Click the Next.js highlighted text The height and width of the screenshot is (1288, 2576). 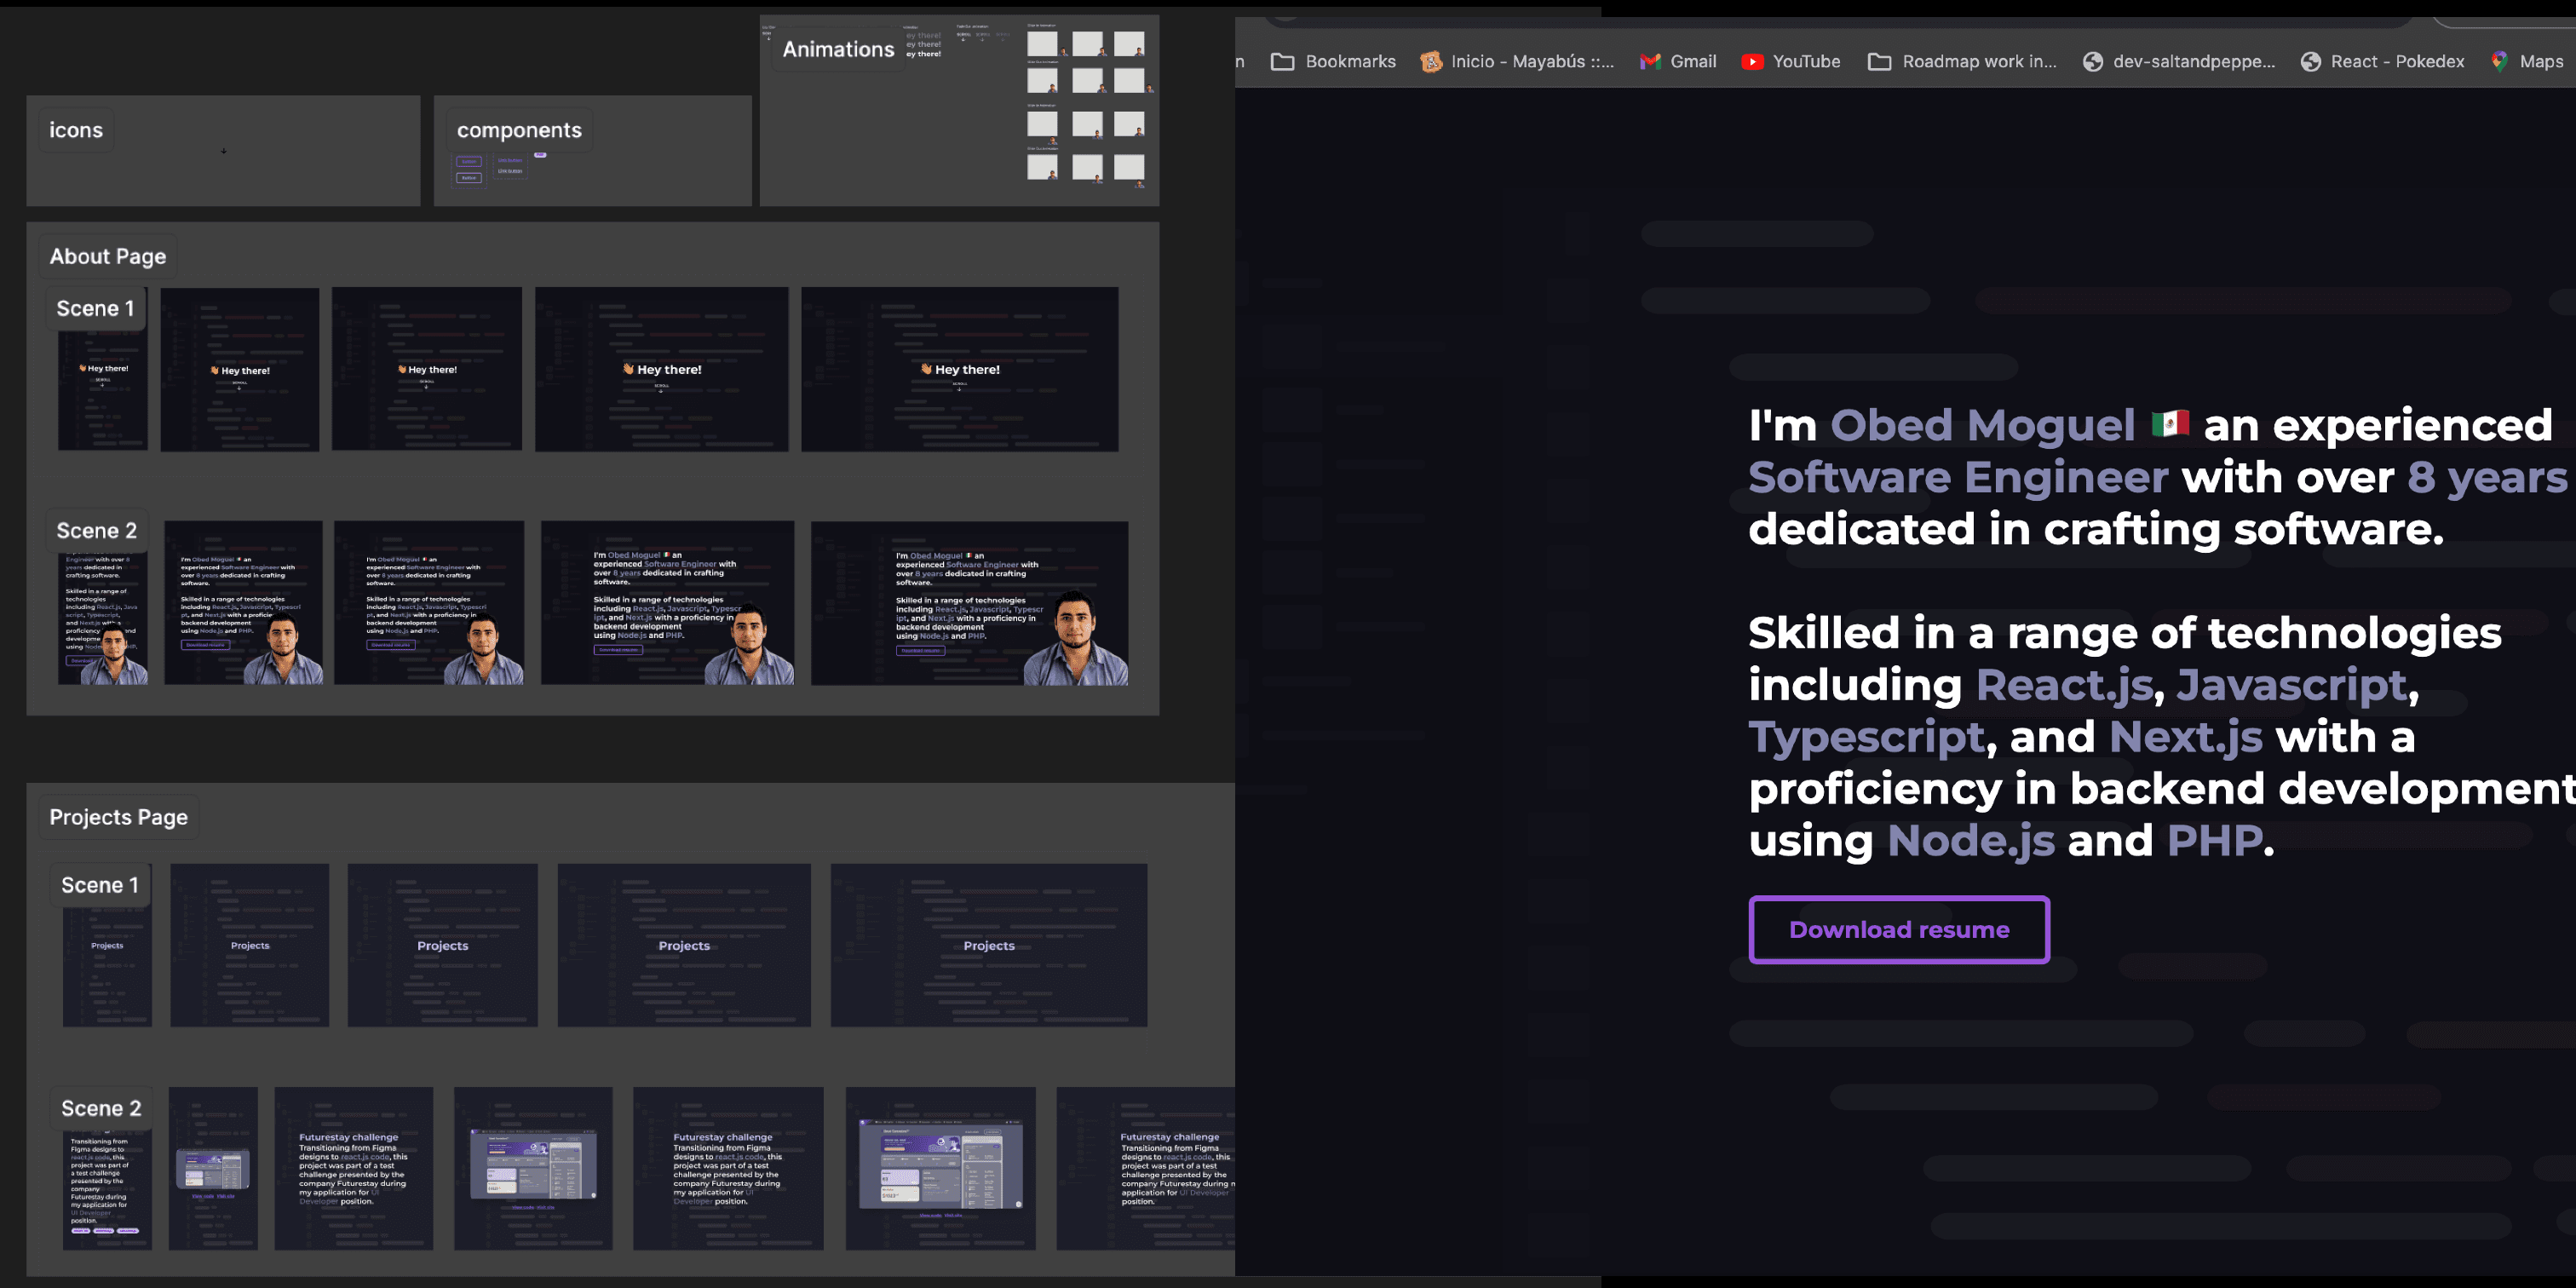[x=2185, y=737]
